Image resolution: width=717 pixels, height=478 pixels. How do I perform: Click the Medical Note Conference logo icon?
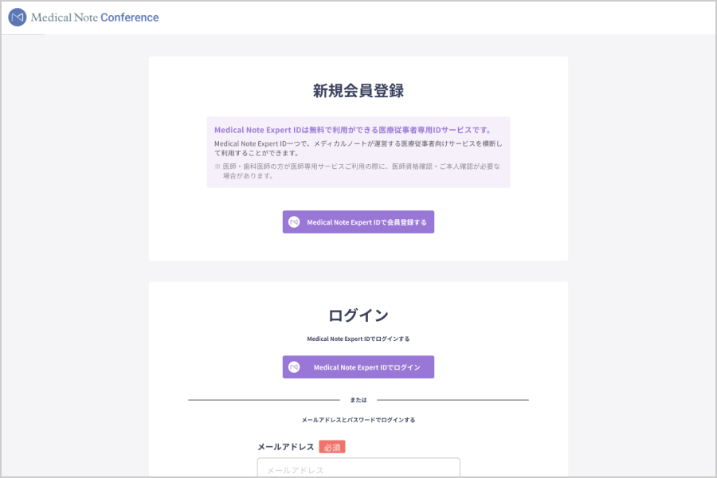18,18
